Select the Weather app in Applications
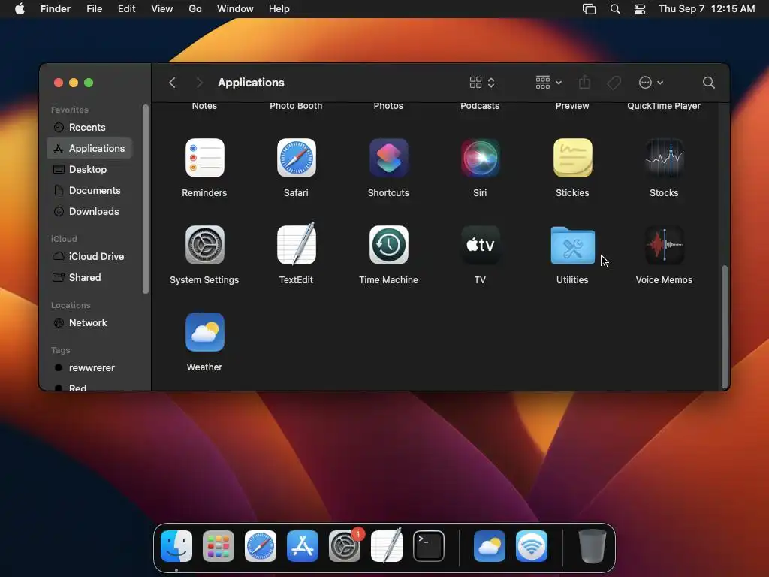The width and height of the screenshot is (769, 577). coord(204,332)
